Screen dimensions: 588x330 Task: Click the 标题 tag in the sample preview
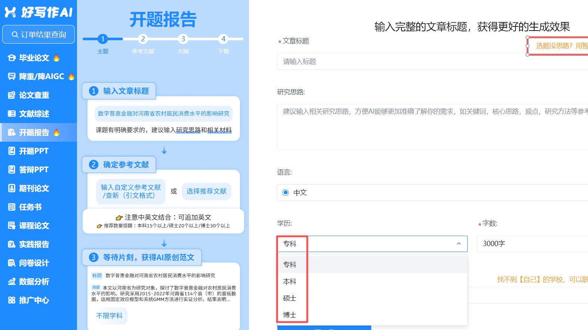97,276
